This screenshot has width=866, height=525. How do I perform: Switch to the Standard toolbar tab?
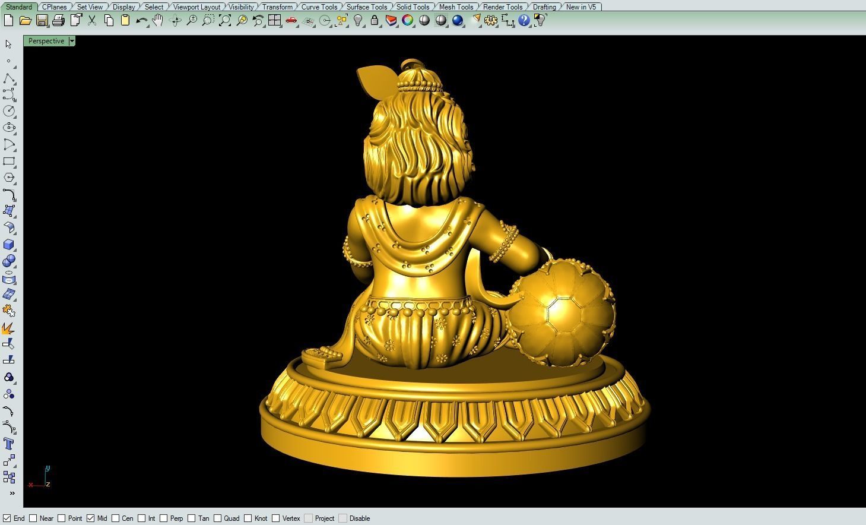[x=19, y=7]
